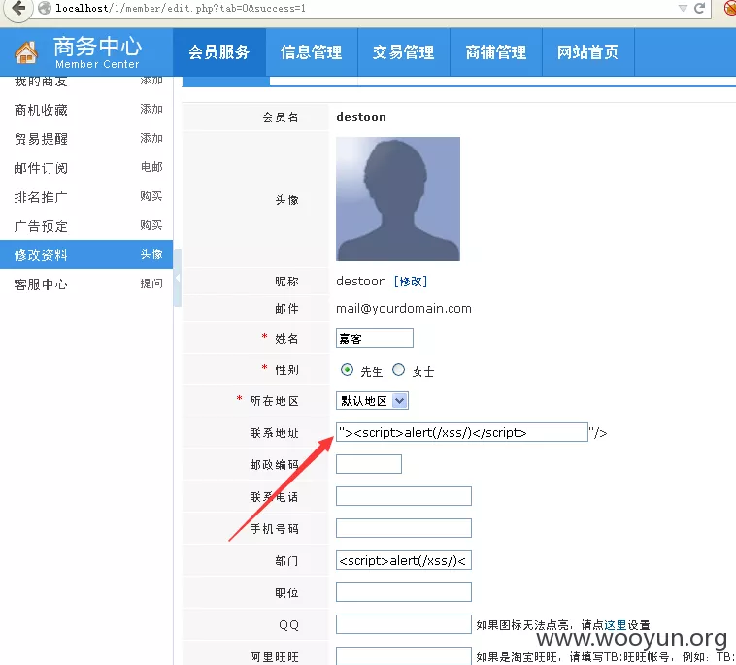Click the member name text destoon
Screen dimensions: 736x665
pyautogui.click(x=361, y=116)
